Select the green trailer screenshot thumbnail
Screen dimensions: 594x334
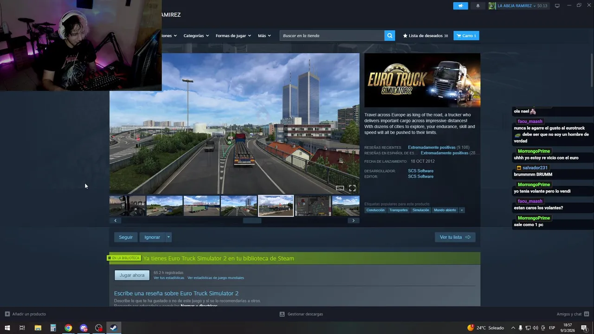click(x=201, y=206)
